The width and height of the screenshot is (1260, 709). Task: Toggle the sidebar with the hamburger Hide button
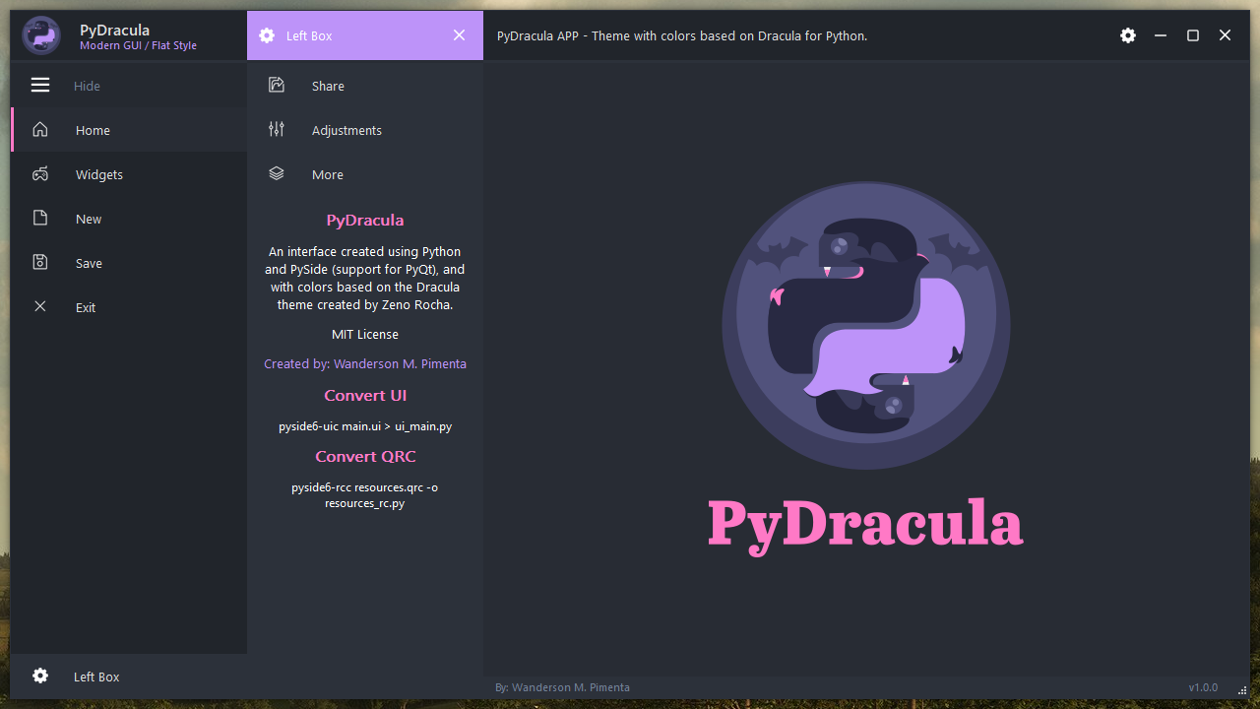click(40, 85)
